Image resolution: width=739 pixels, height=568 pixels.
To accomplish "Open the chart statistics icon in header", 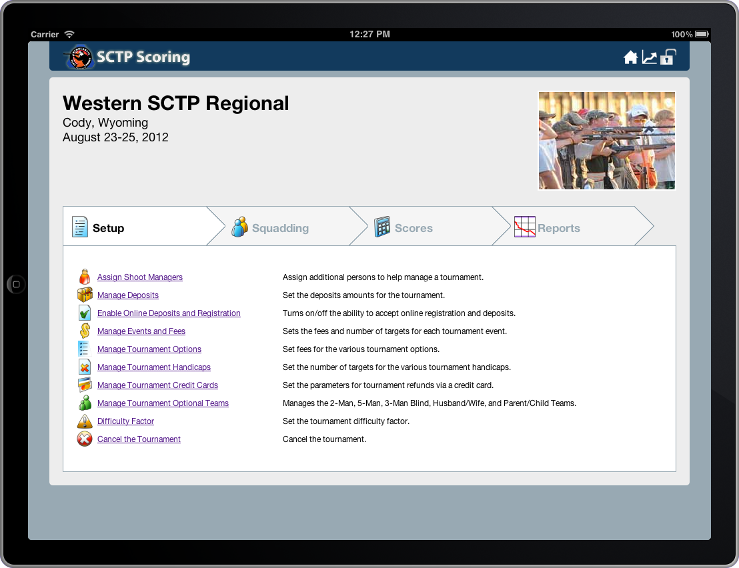I will click(x=649, y=58).
